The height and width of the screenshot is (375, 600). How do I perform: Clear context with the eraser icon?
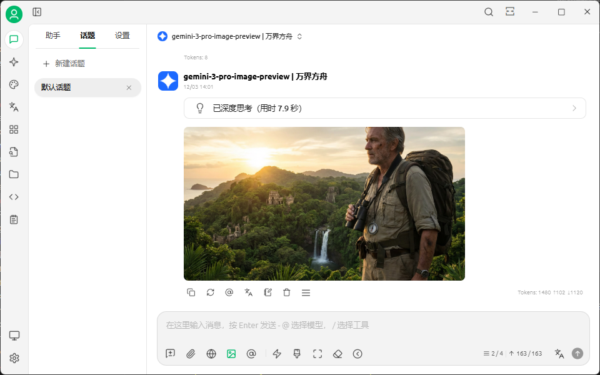[337, 354]
